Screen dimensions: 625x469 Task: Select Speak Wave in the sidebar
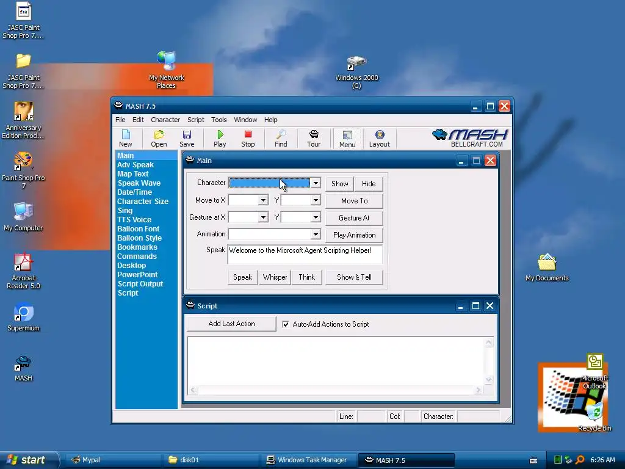click(139, 183)
